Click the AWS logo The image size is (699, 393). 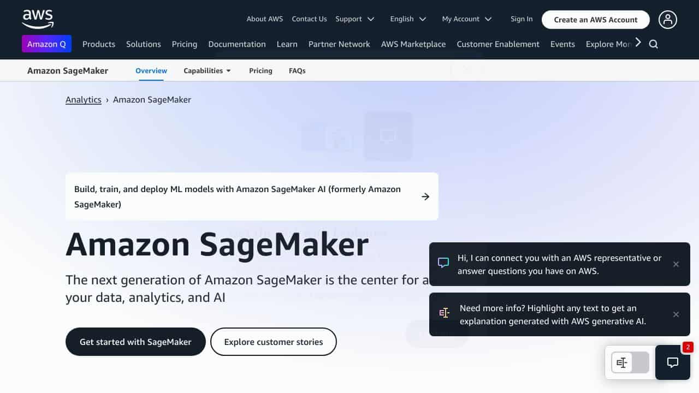38,19
